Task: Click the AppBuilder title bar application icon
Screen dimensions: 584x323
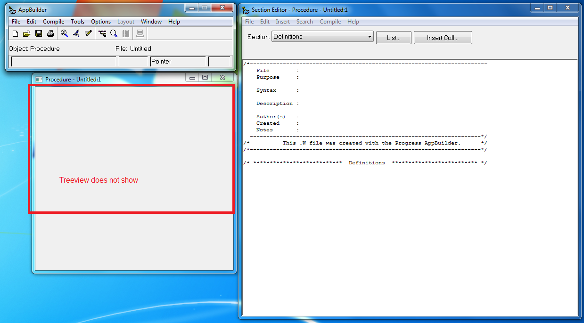Action: (x=13, y=9)
